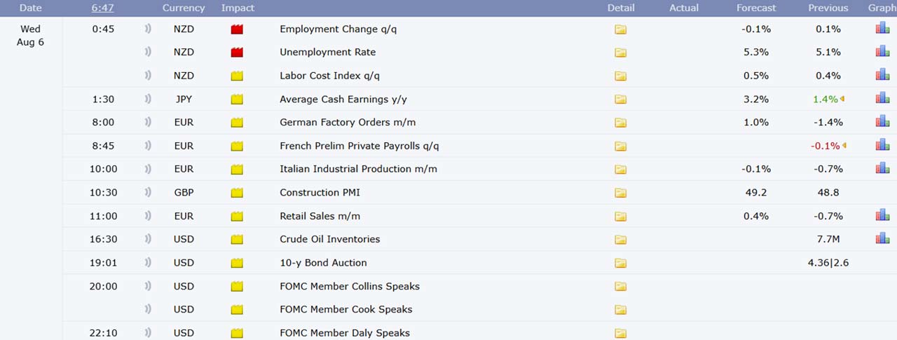Image resolution: width=897 pixels, height=340 pixels.
Task: Toggle alert for FOMC Member Daly Speaks
Action: click(x=148, y=333)
